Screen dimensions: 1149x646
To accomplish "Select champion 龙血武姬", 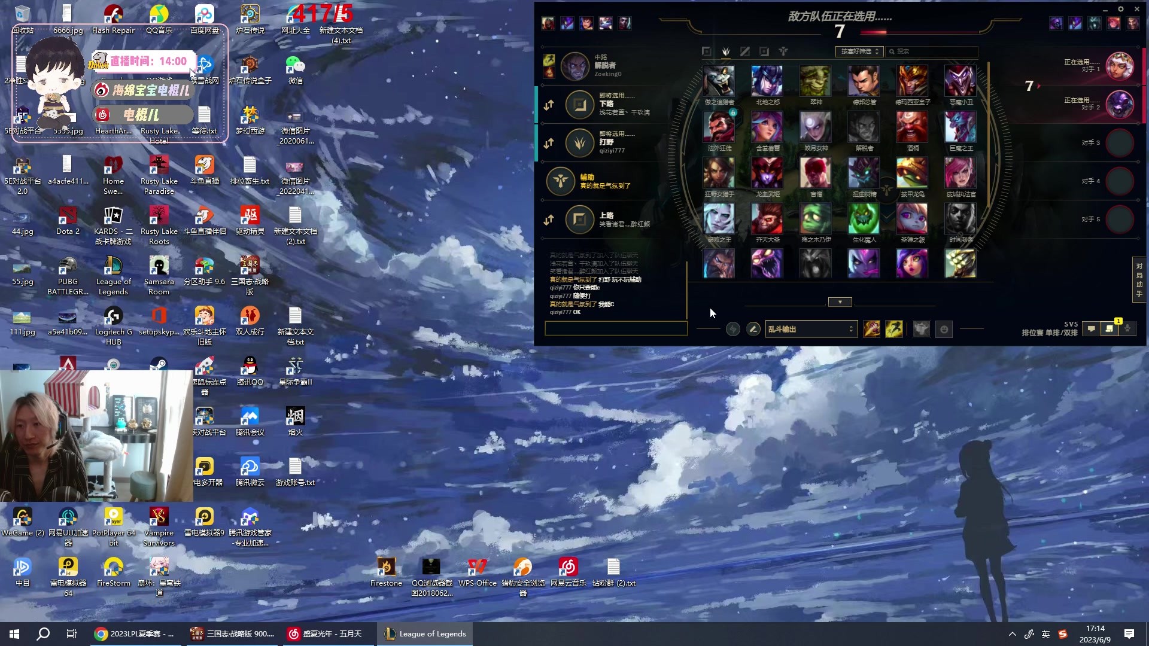I will pyautogui.click(x=767, y=173).
